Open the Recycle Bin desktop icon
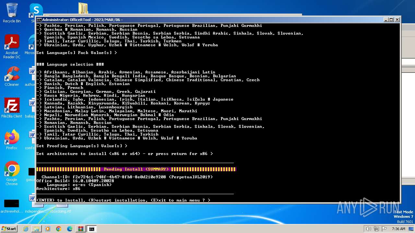The width and height of the screenshot is (415, 233). [x=12, y=13]
